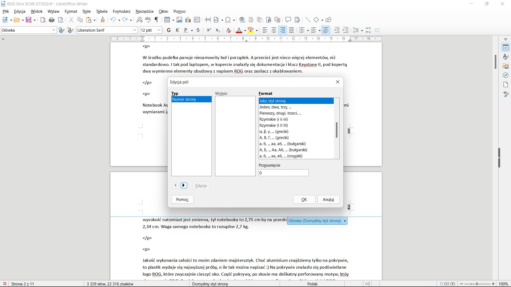Expand the highlighting color dropdown
Screen dimensions: 511x287
[x=256, y=30]
